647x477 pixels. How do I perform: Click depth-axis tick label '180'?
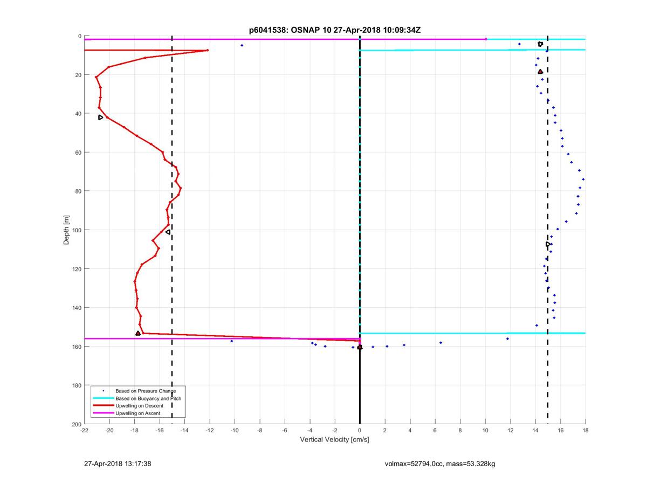click(x=77, y=385)
